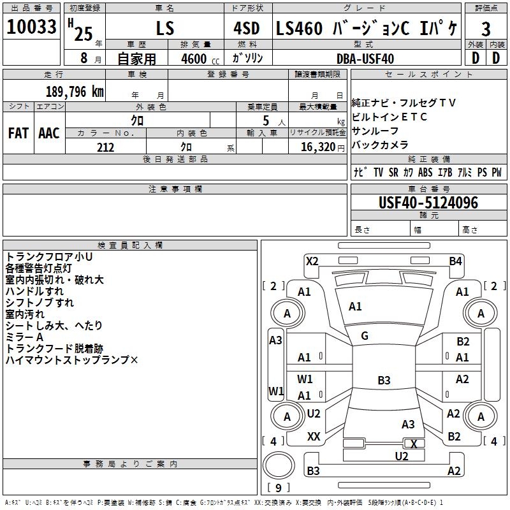Click SR in the 純正装備 row
The width and height of the screenshot is (510, 510).
(393, 172)
